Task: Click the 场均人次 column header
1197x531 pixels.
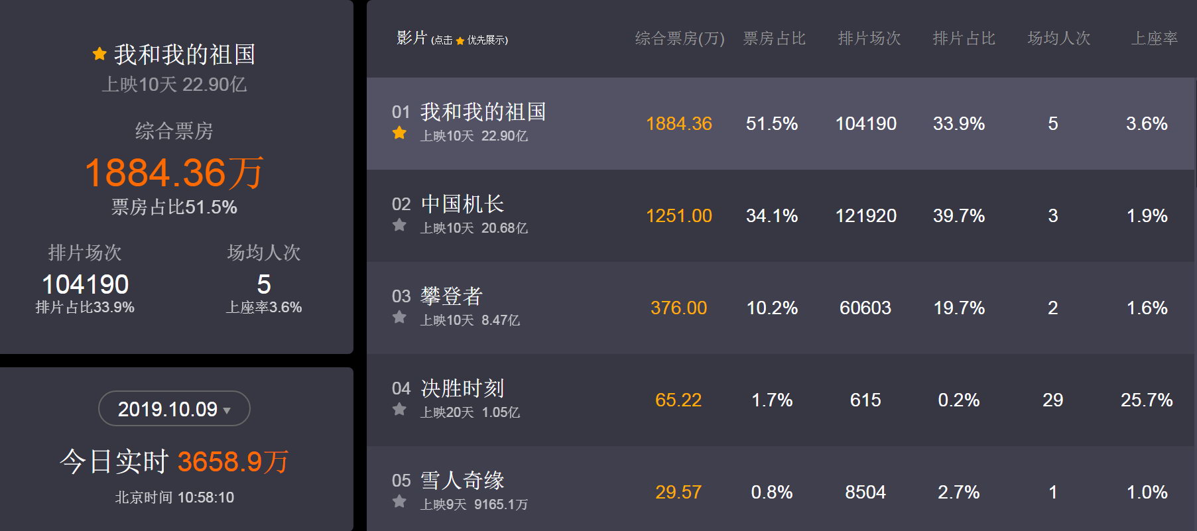Action: coord(1059,38)
